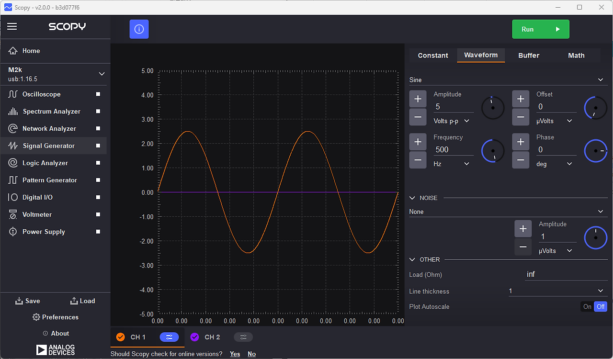Toggle Signal Generator run square indicator

[x=98, y=146]
